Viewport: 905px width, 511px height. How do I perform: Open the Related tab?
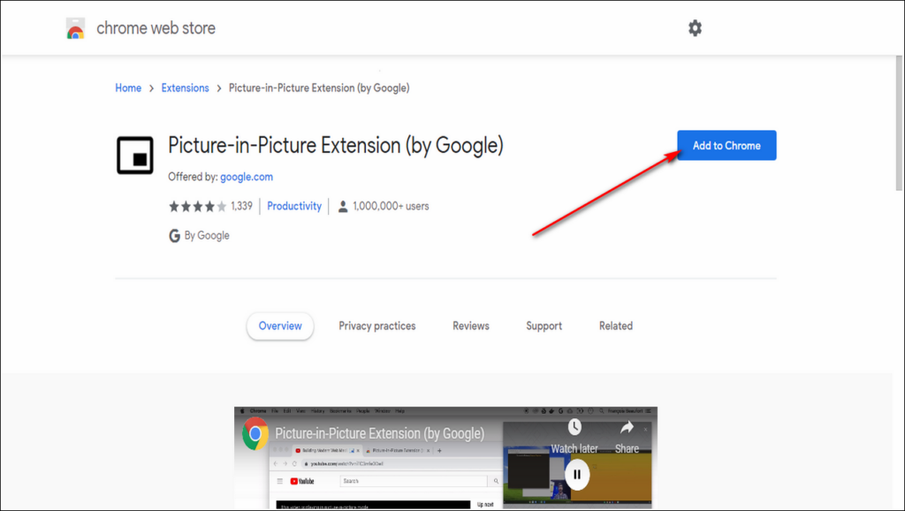point(616,326)
